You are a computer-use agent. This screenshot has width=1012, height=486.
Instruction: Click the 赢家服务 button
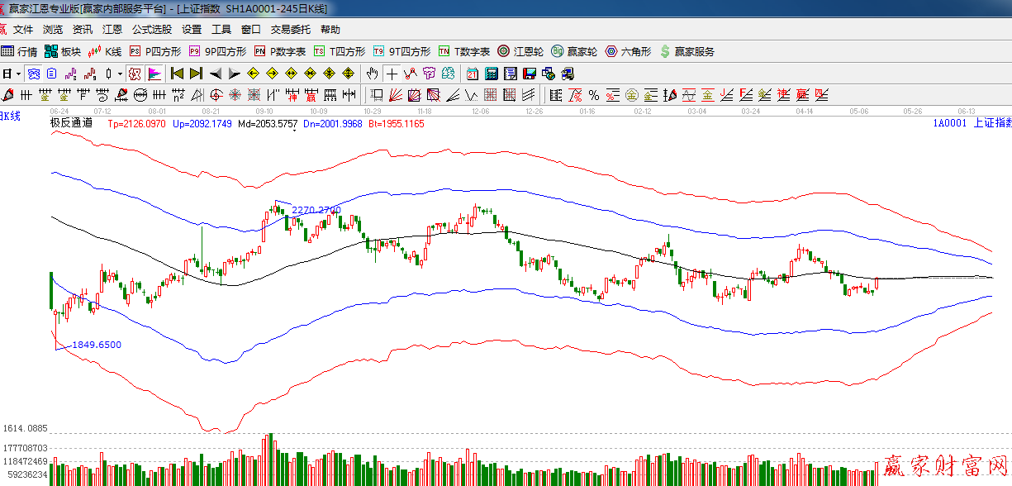coord(687,51)
